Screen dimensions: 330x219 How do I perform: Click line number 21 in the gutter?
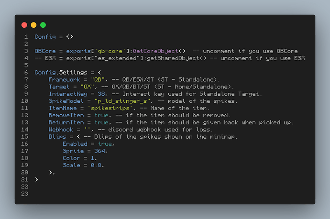click(x=25, y=179)
